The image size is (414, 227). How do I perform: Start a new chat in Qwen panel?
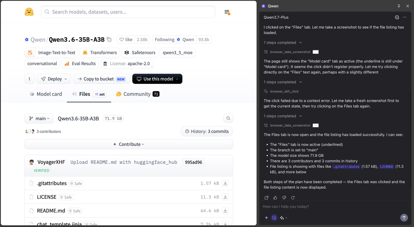tap(397, 17)
